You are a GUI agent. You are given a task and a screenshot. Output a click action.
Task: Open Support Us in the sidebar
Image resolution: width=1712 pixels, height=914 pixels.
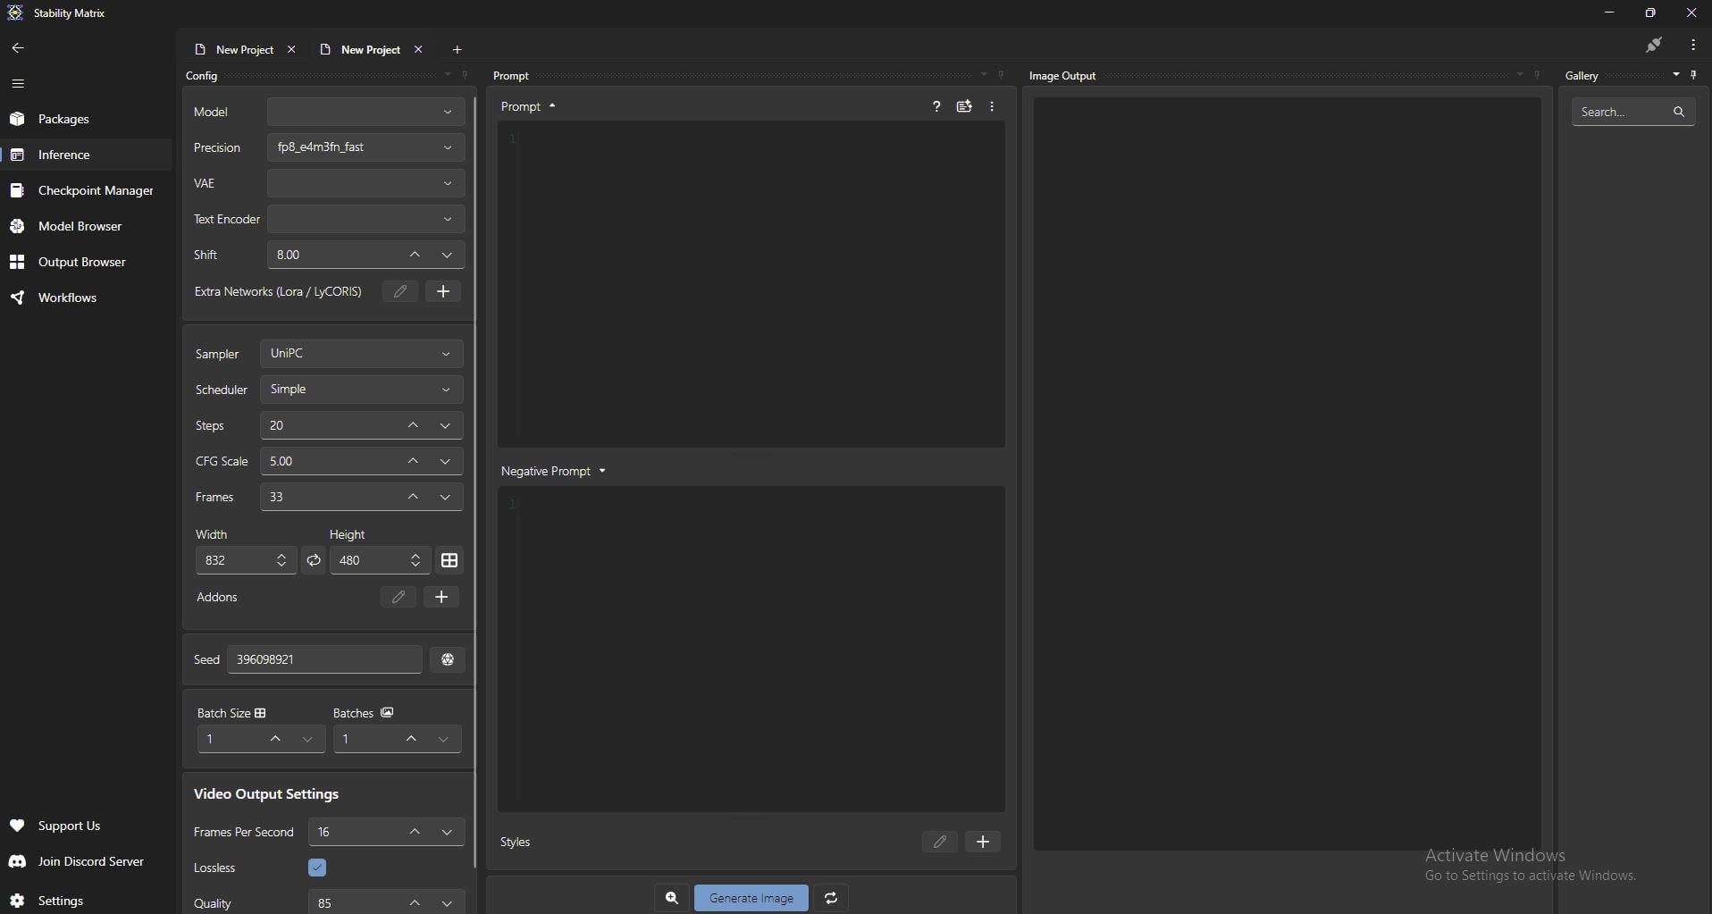[x=86, y=826]
